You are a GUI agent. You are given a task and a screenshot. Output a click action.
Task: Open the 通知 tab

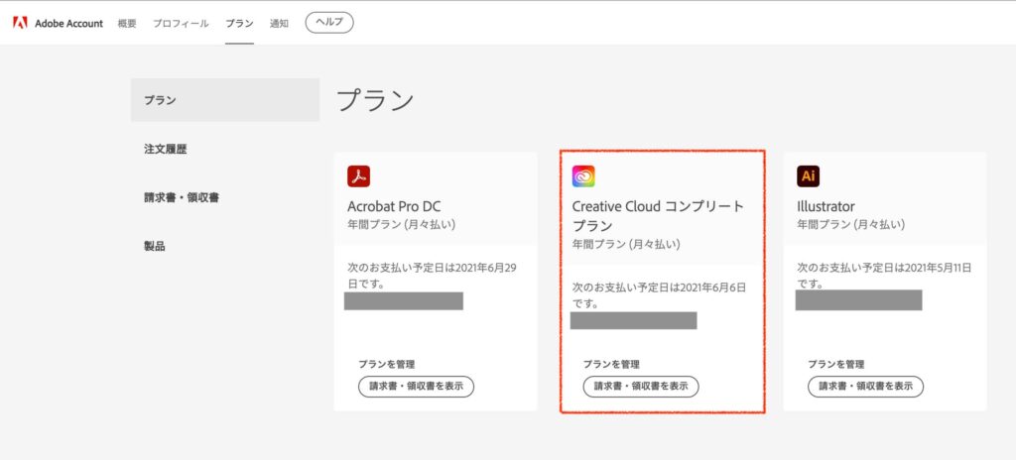[279, 24]
